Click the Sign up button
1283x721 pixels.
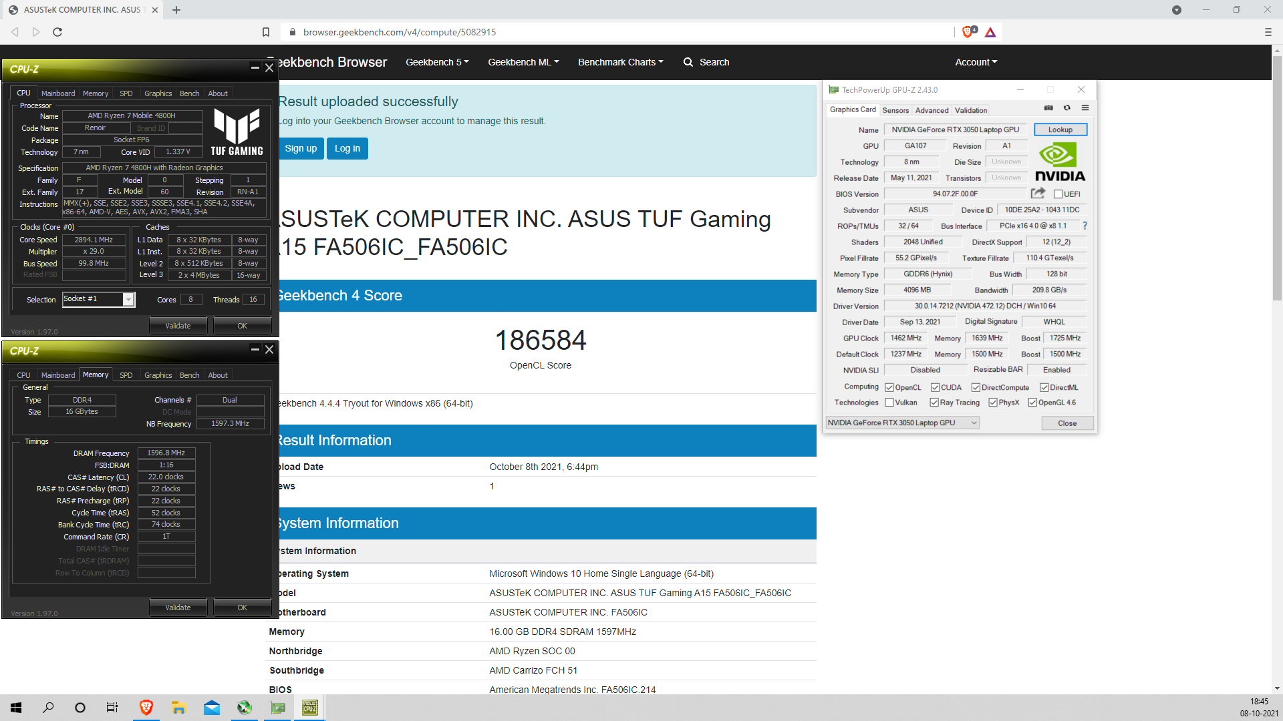pos(301,148)
